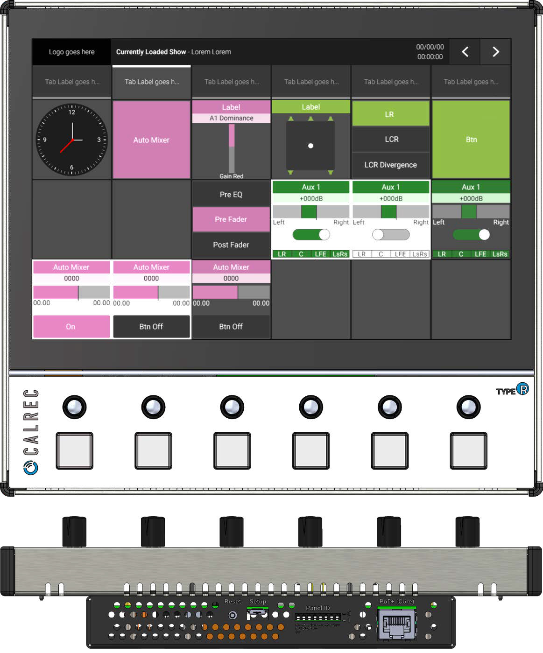Screen dimensions: 543x653
Task: Select LCR Divergence
Action: [x=390, y=165]
